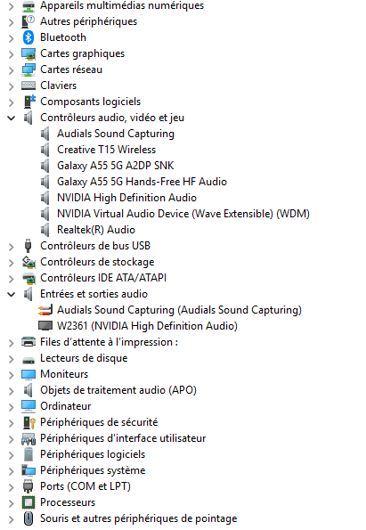Expand the Cartes réseau category
The height and width of the screenshot is (530, 366).
(12, 70)
